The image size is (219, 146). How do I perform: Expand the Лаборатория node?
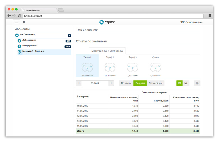[19, 41]
